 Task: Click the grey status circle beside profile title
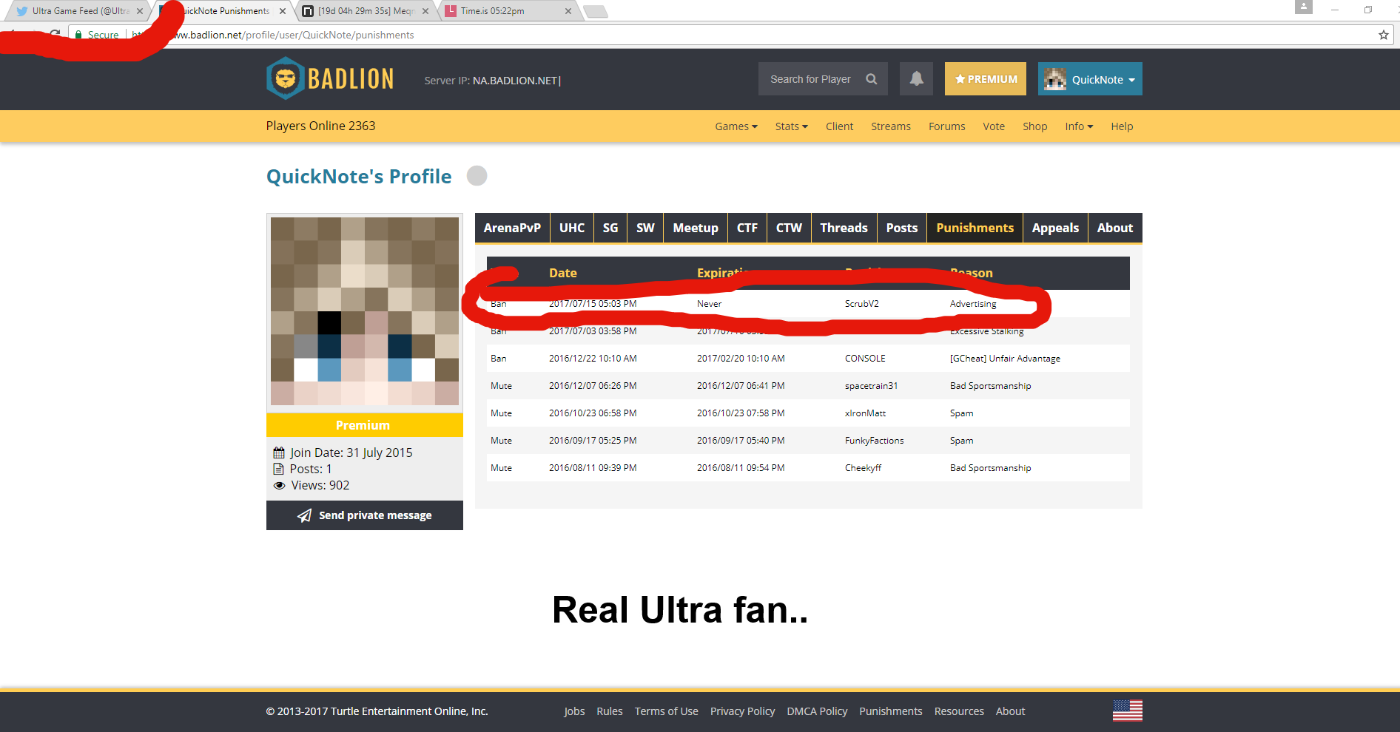477,176
